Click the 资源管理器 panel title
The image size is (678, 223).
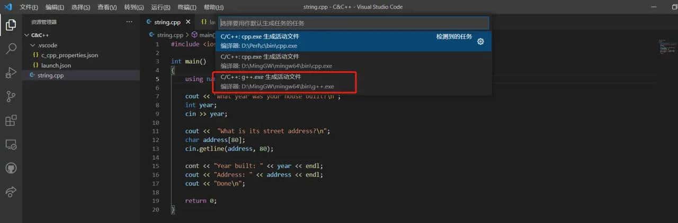coord(44,22)
